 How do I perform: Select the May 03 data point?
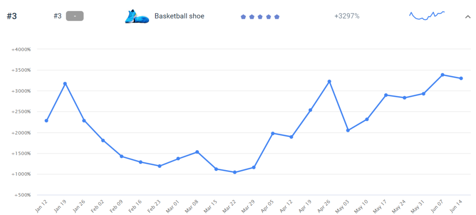tap(348, 130)
